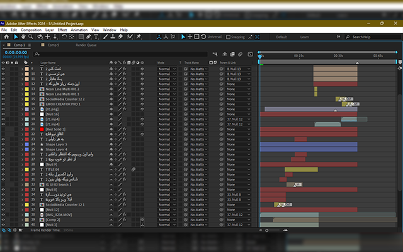Click yellow label swatch of TITLE 04
The height and width of the screenshot is (252, 403).
tap(26, 169)
